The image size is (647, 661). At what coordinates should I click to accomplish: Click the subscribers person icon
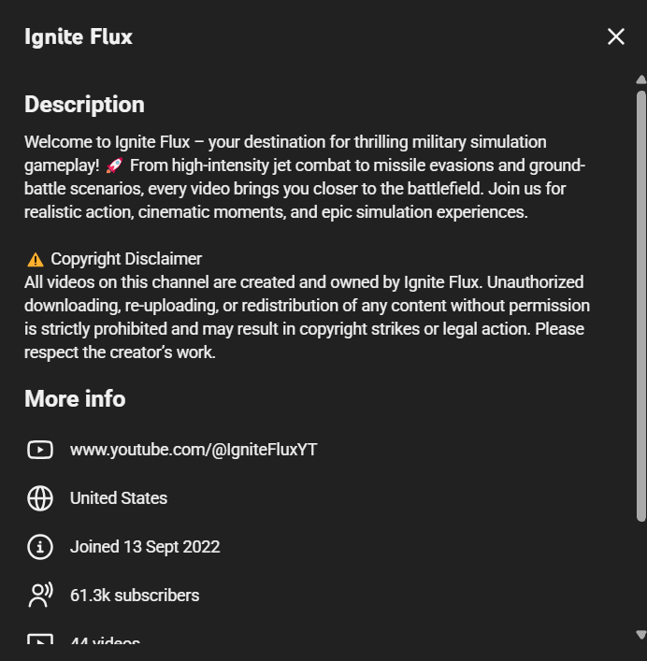coord(40,596)
